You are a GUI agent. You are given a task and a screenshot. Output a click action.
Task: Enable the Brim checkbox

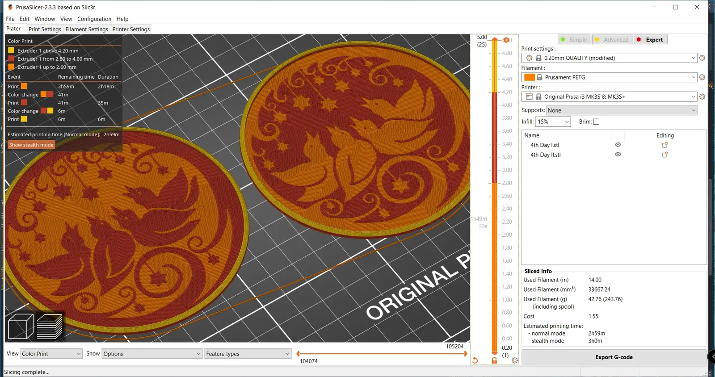point(596,121)
